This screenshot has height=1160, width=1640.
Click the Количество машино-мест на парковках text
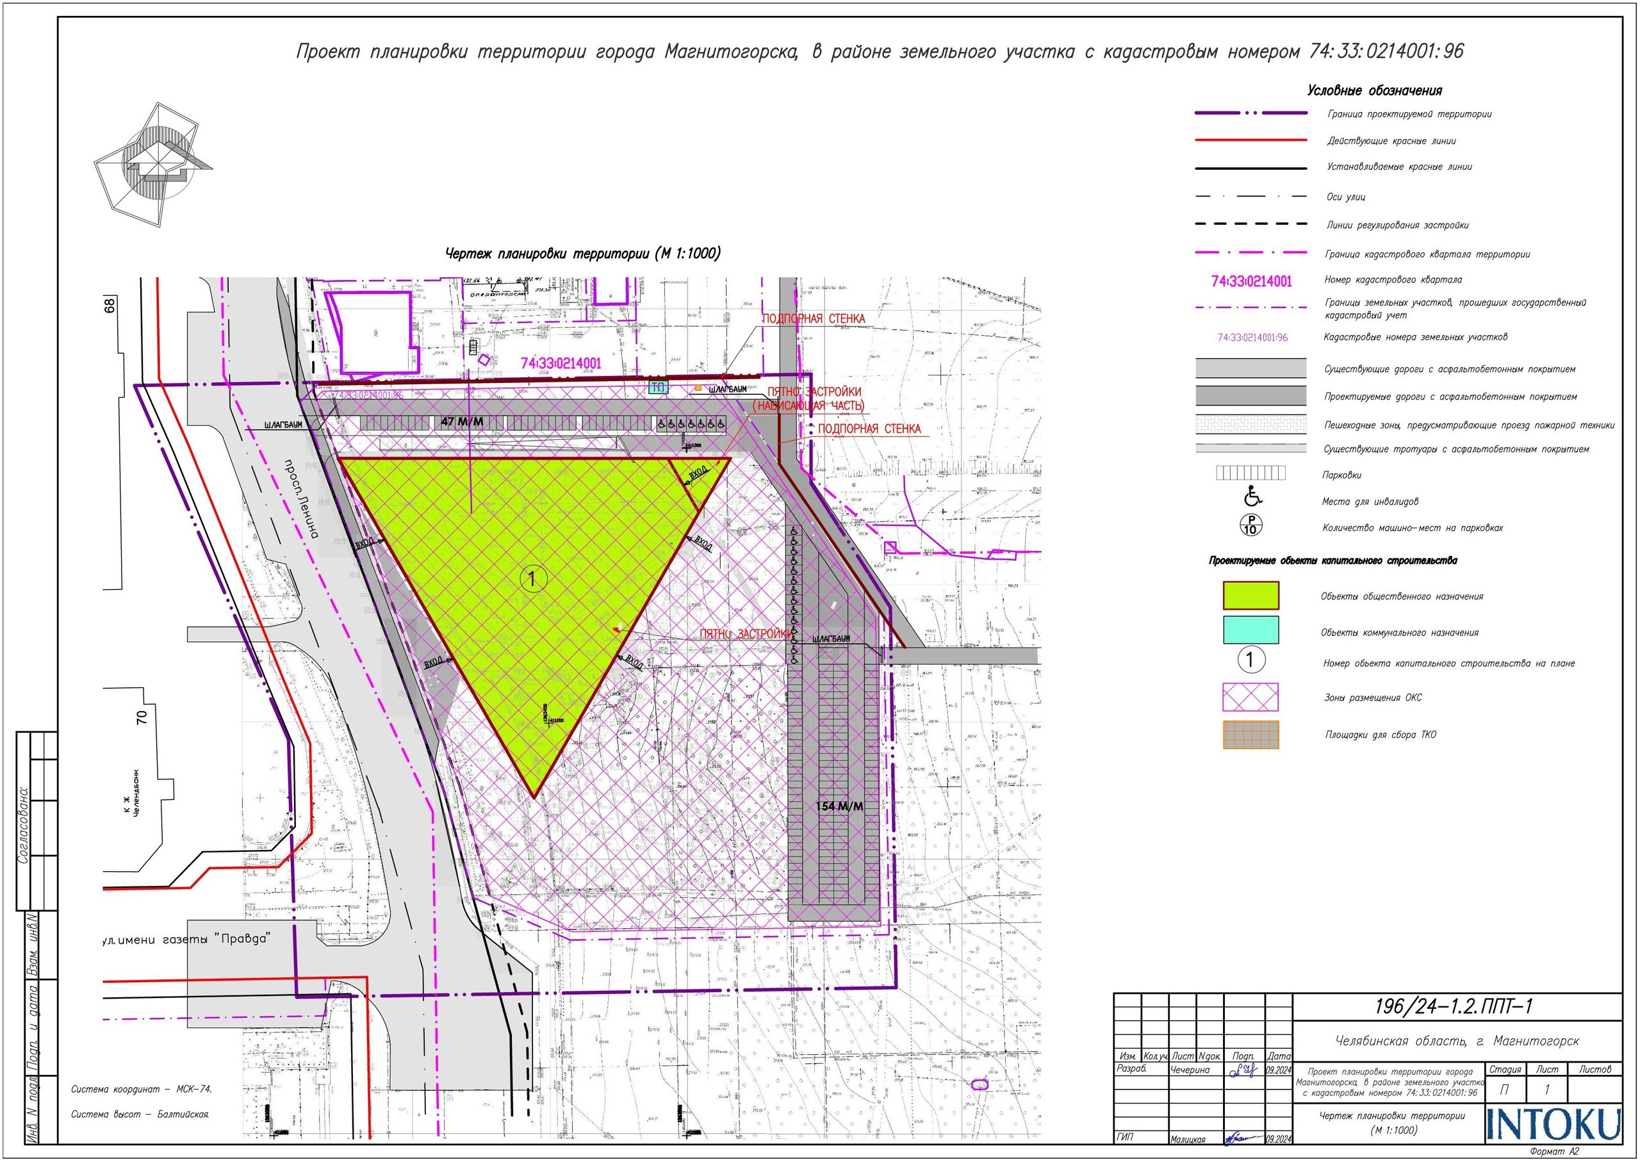[1412, 528]
